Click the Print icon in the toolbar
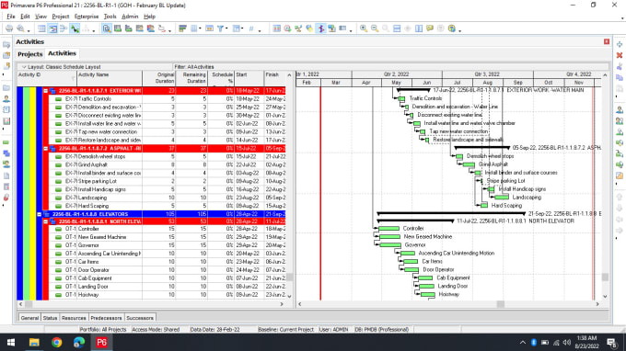 click(9, 28)
